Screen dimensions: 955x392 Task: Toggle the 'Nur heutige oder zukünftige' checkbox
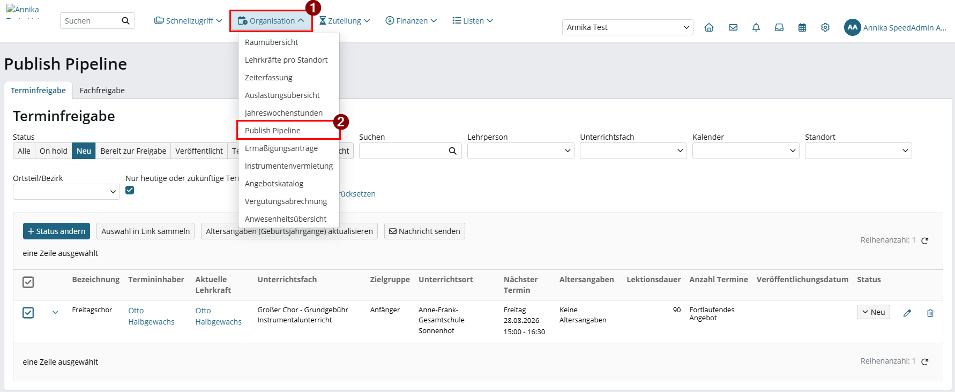click(130, 190)
